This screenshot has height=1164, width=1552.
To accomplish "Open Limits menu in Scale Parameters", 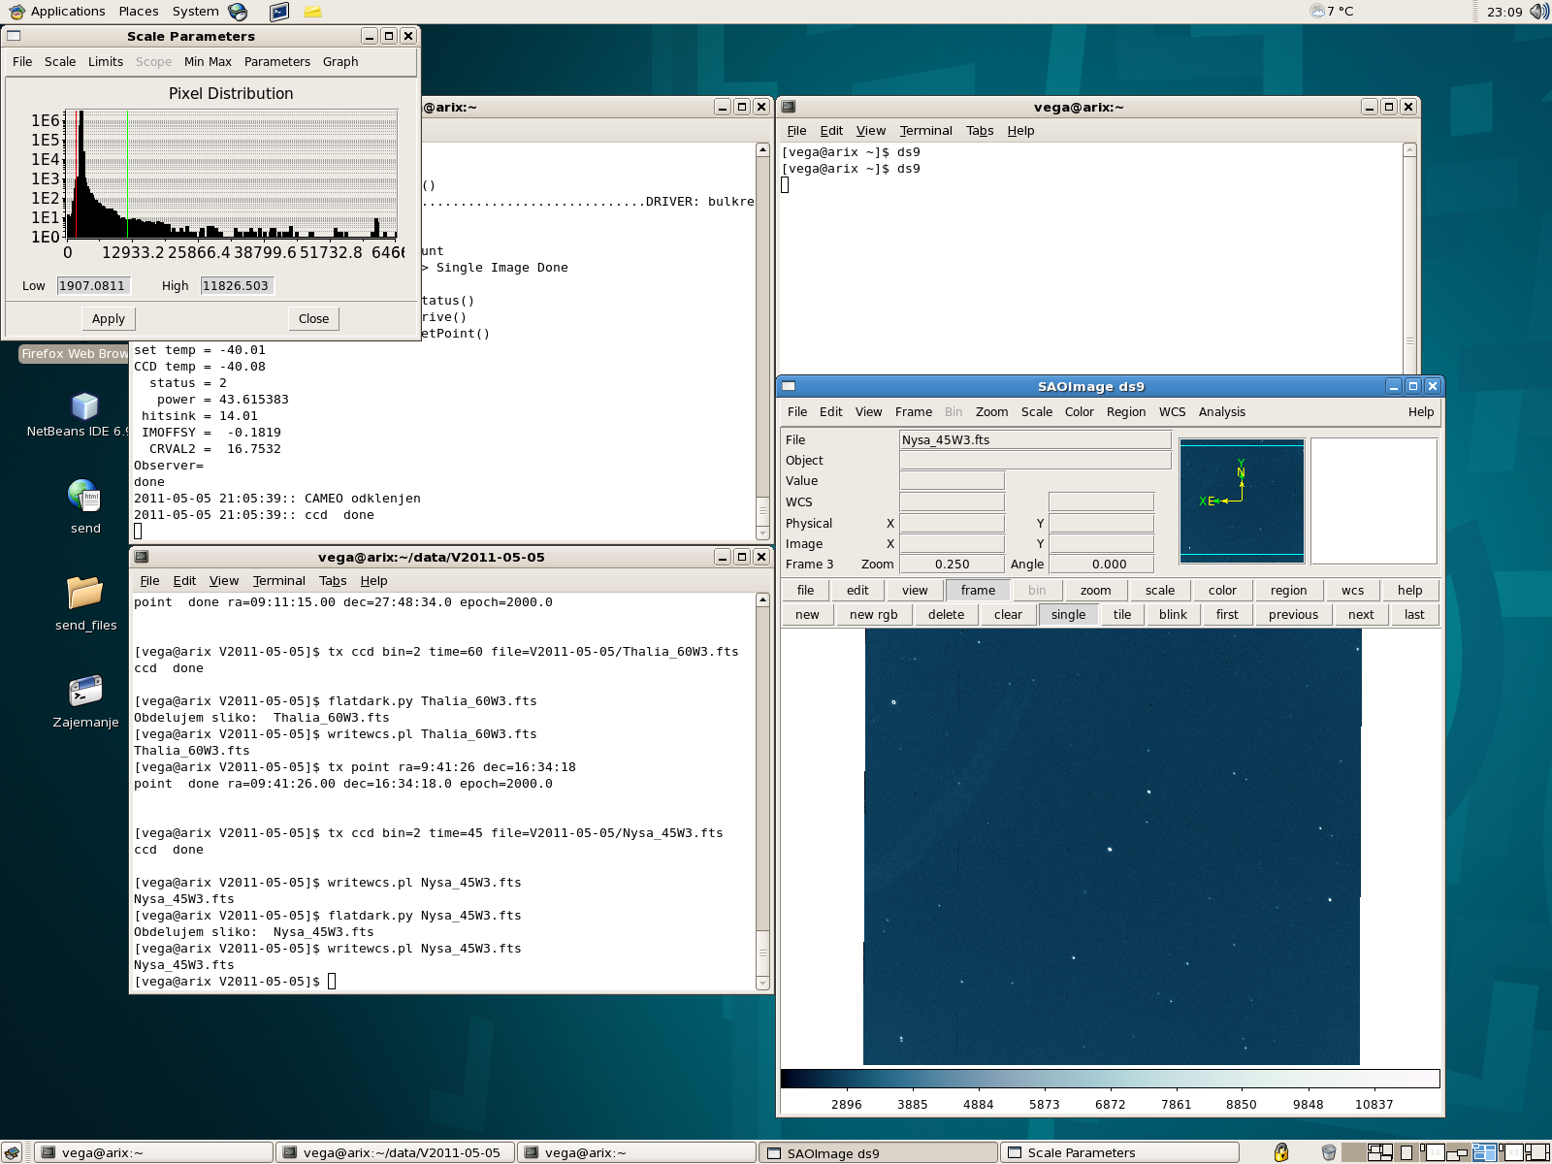I will click(x=106, y=61).
